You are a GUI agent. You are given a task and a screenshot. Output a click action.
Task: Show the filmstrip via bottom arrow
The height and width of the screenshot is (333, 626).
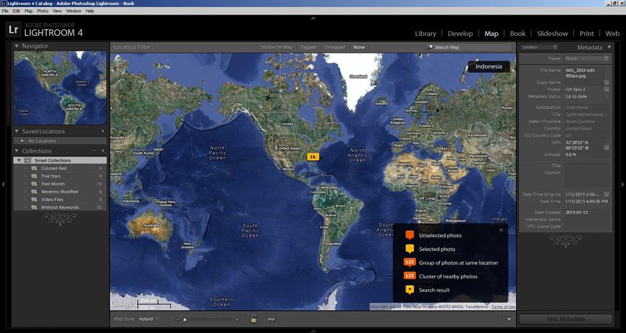[x=313, y=331]
